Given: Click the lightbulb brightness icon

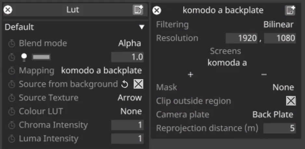Looking at the screenshot, I should click(23, 57).
